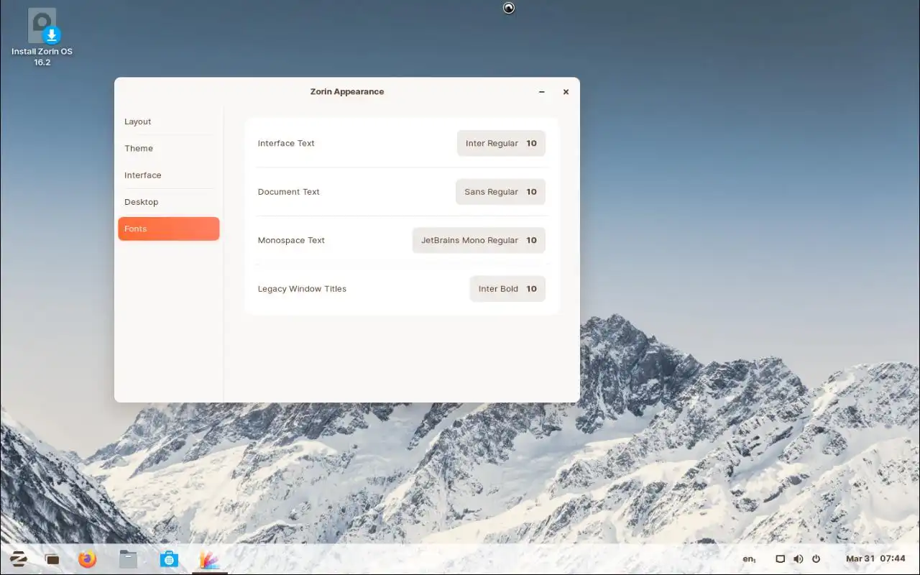Image resolution: width=920 pixels, height=575 pixels.
Task: Open the Interface section
Action: [x=169, y=175]
